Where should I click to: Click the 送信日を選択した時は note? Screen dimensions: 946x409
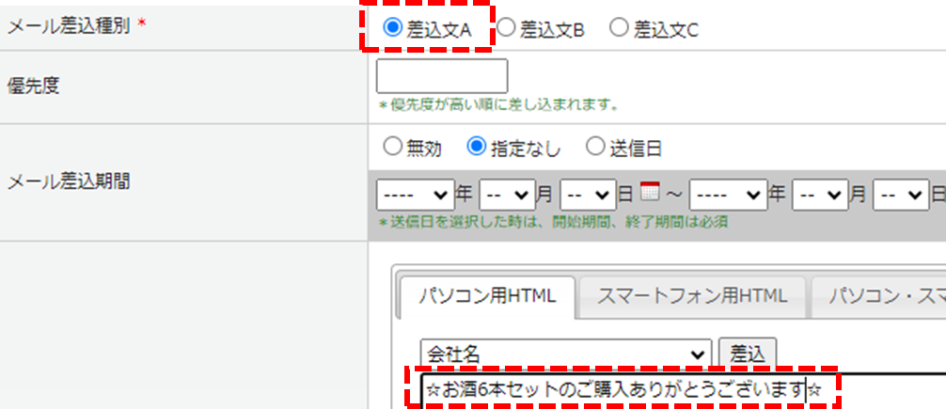pyautogui.click(x=553, y=222)
